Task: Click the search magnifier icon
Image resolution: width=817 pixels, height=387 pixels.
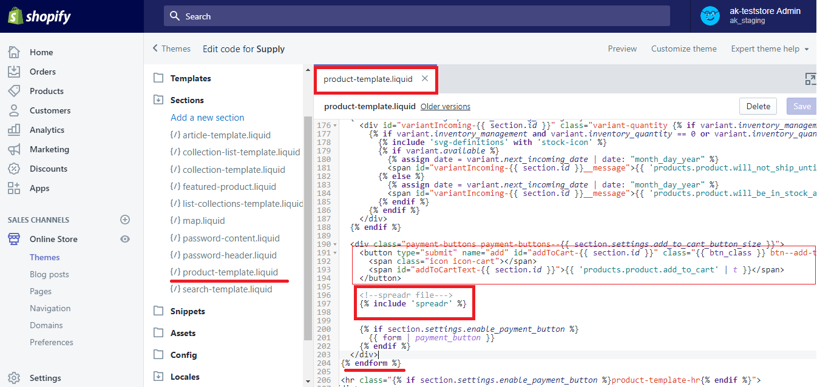Action: [175, 16]
